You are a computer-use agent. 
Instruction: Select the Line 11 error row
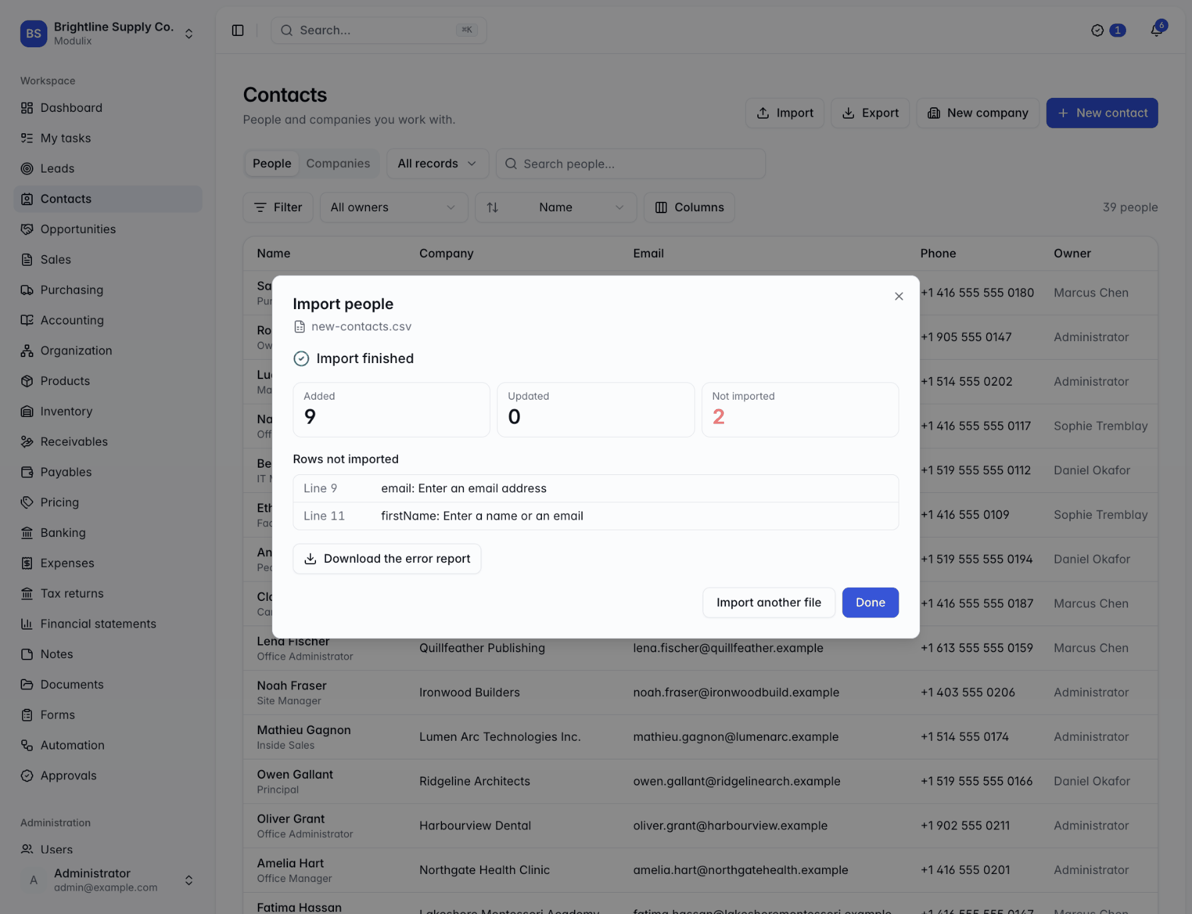[595, 516]
